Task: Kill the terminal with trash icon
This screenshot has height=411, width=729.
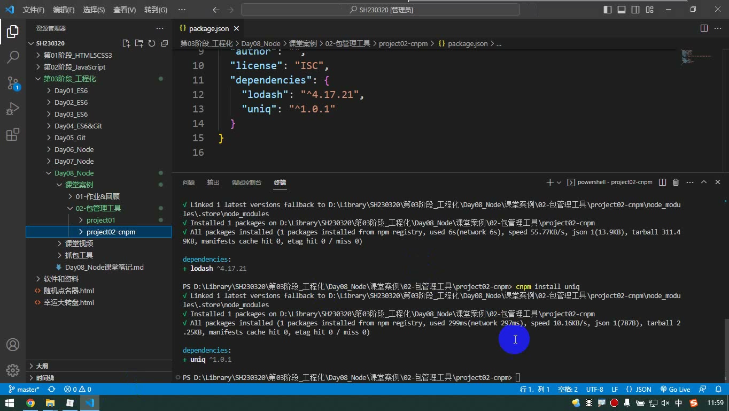Action: tap(676, 182)
